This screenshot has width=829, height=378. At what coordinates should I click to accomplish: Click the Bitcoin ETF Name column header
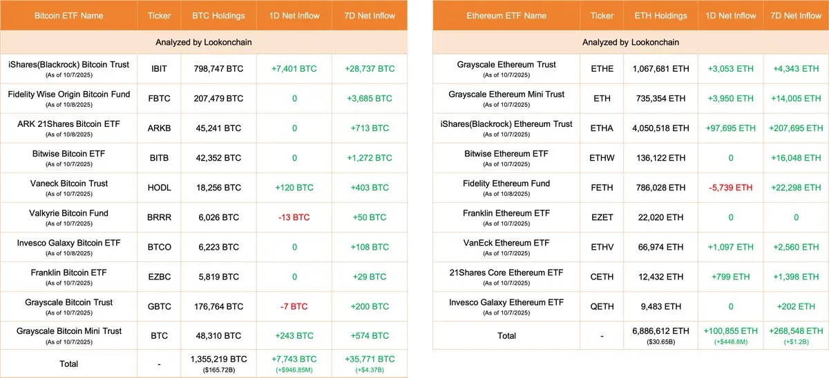tap(68, 15)
